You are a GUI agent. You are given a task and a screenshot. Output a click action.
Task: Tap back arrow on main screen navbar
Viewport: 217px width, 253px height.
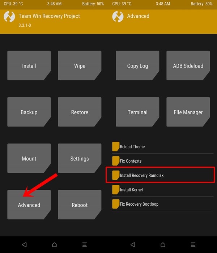pos(24,245)
